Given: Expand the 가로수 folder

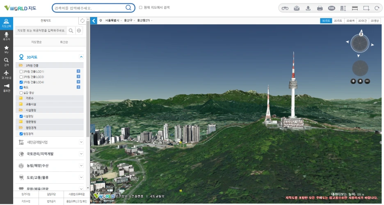Looking at the screenshot, I should coord(50,98).
